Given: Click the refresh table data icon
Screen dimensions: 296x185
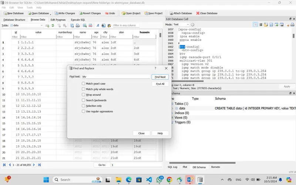Looking at the screenshot, I should (53, 25).
